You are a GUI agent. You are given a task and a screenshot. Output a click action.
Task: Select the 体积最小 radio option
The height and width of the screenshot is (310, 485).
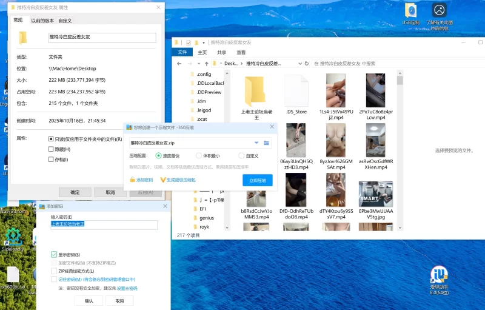199,156
